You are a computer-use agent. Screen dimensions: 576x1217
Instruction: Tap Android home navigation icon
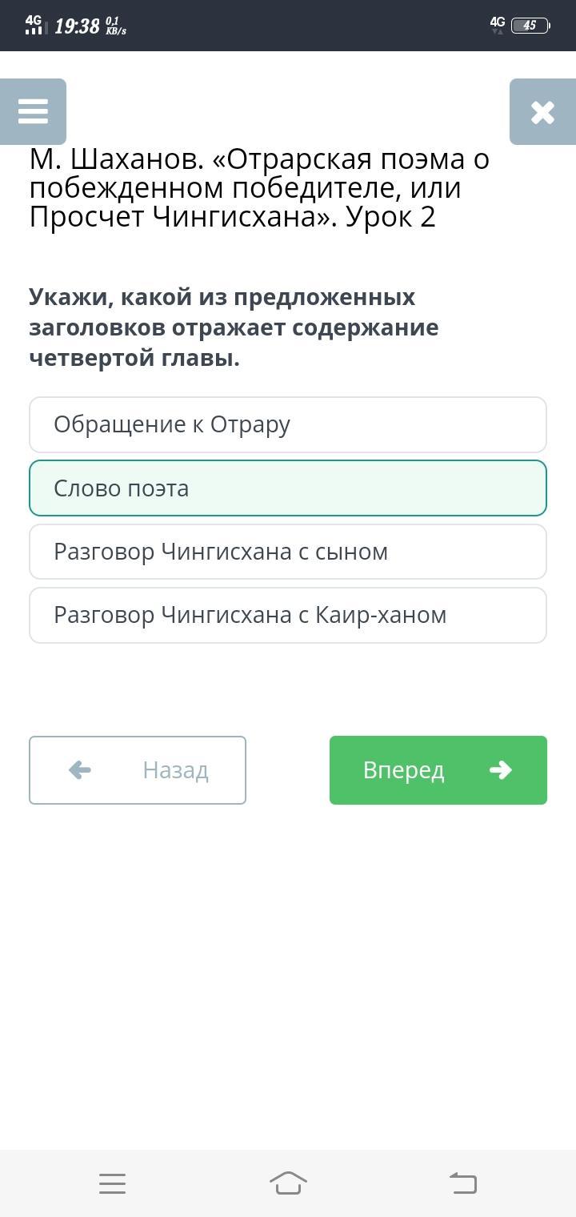click(288, 1183)
